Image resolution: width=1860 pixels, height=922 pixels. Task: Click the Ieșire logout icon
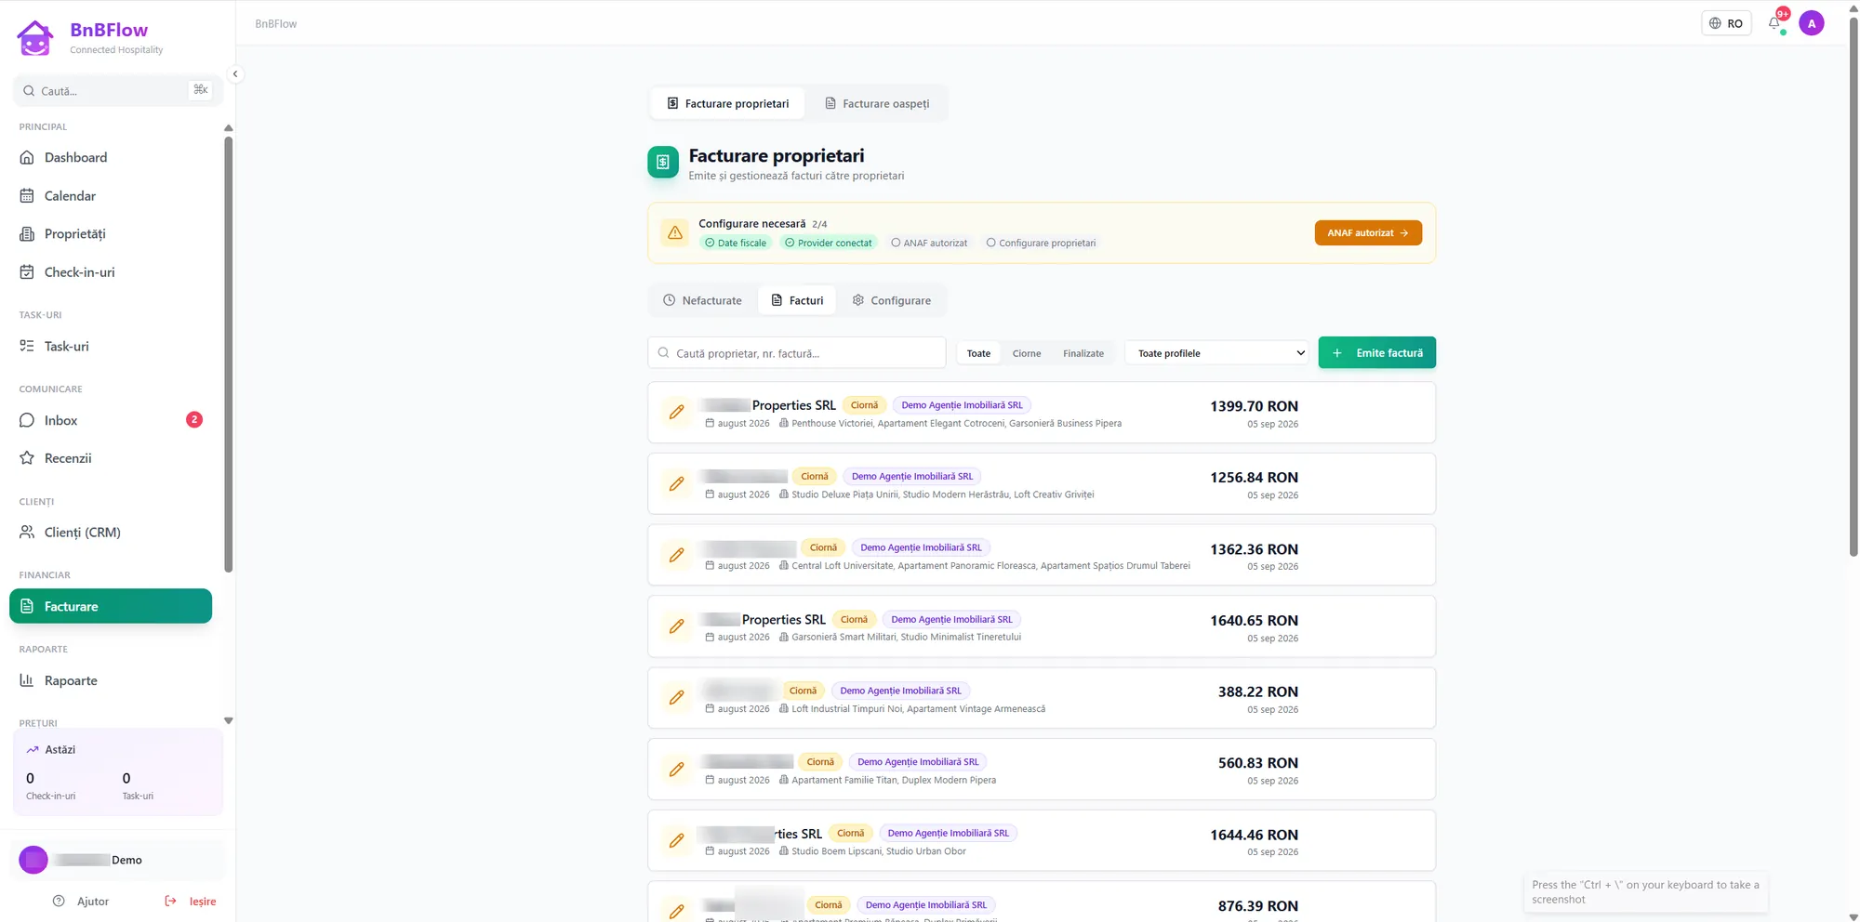point(170,901)
